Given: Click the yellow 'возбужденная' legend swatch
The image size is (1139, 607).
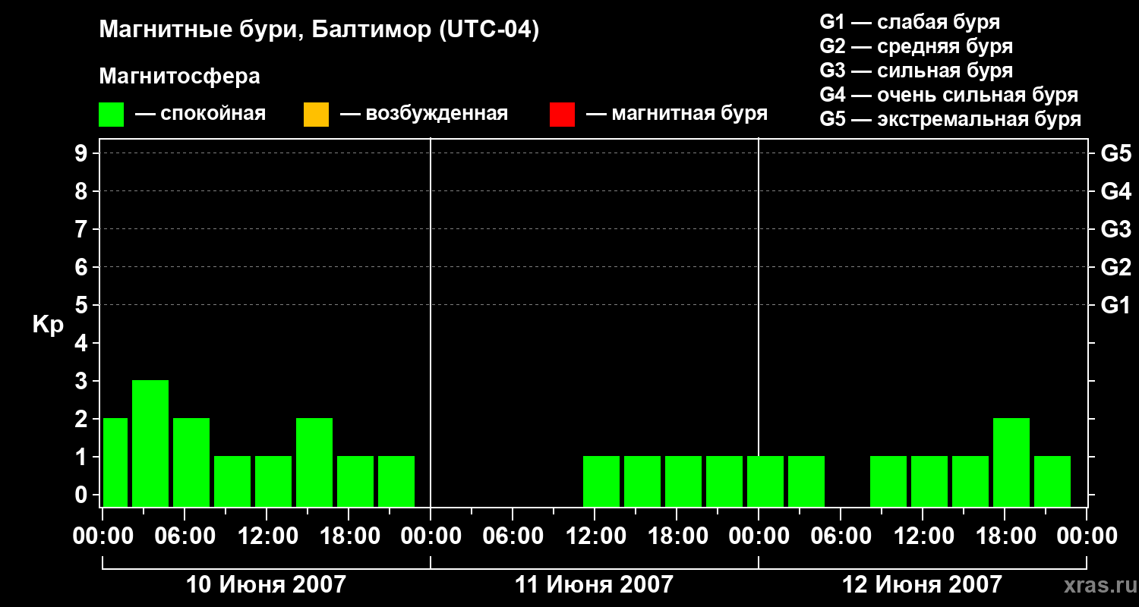Looking at the screenshot, I should tap(316, 115).
